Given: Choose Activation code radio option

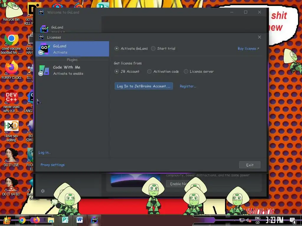Looking at the screenshot, I should (x=149, y=72).
